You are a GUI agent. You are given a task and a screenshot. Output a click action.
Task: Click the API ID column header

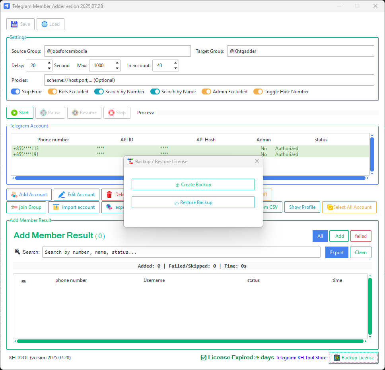pyautogui.click(x=127, y=140)
